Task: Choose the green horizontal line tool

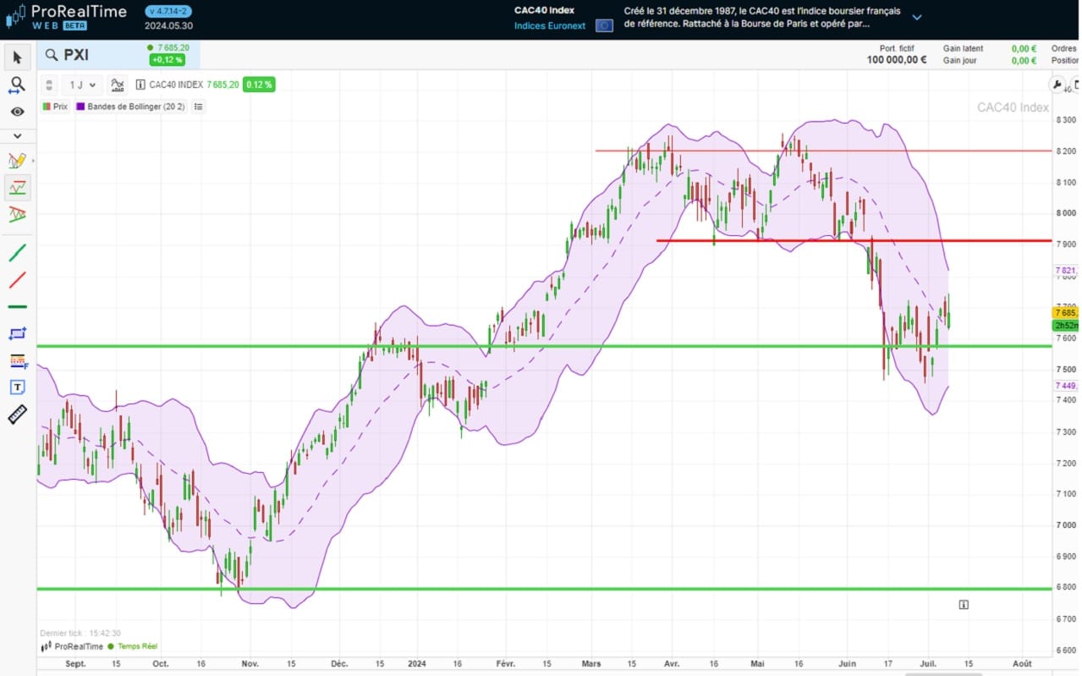Action: (x=17, y=306)
